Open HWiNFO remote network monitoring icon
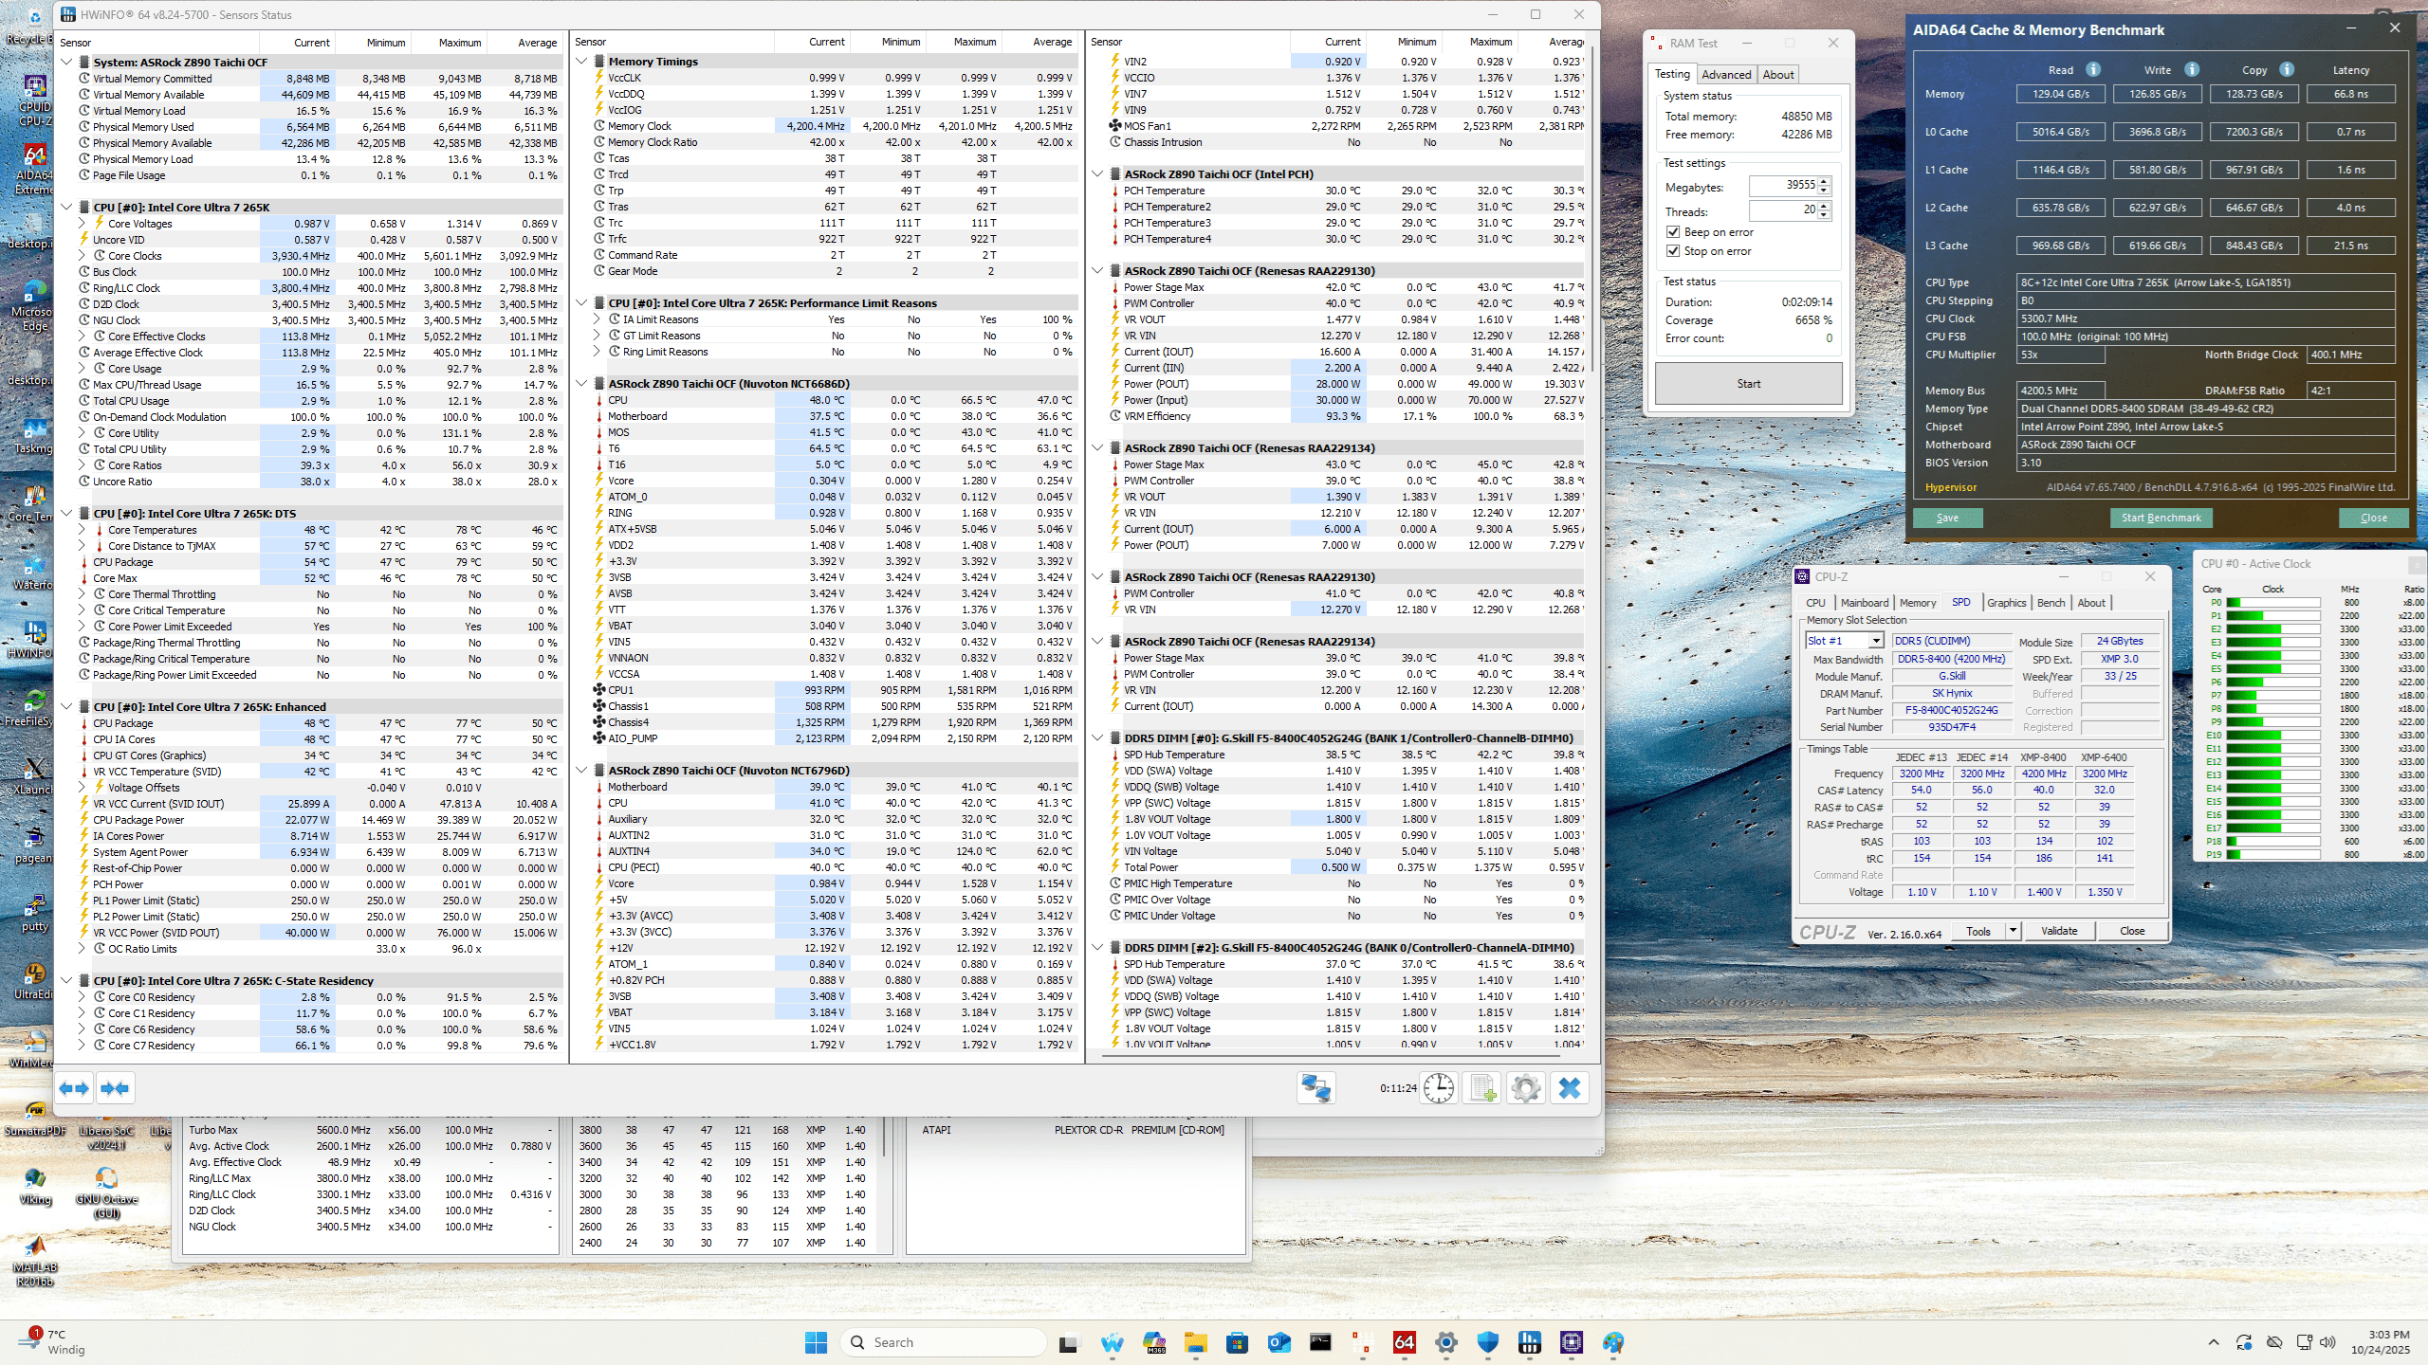Viewport: 2428px width, 1365px height. pyautogui.click(x=1315, y=1088)
